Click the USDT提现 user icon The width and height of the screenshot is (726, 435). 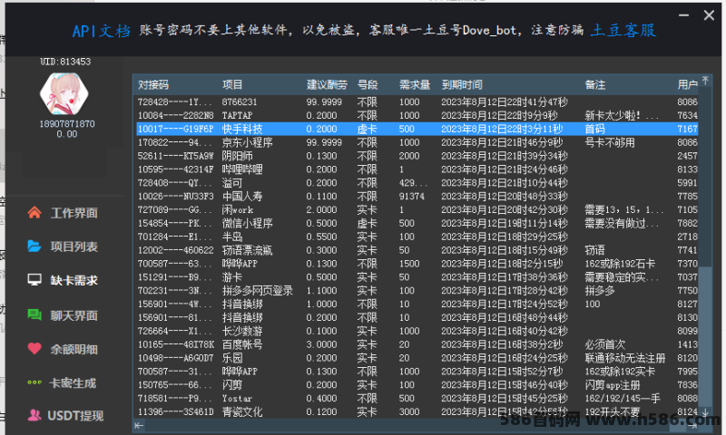[34, 415]
